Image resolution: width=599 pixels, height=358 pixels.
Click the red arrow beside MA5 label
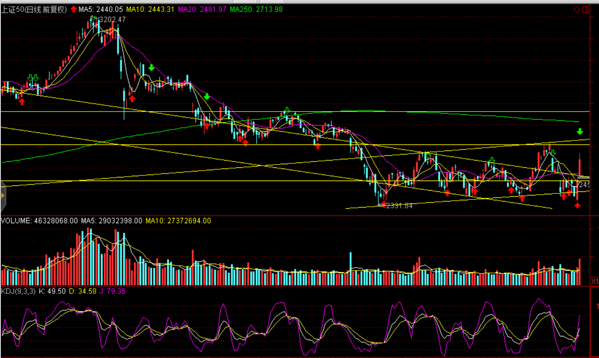74,9
